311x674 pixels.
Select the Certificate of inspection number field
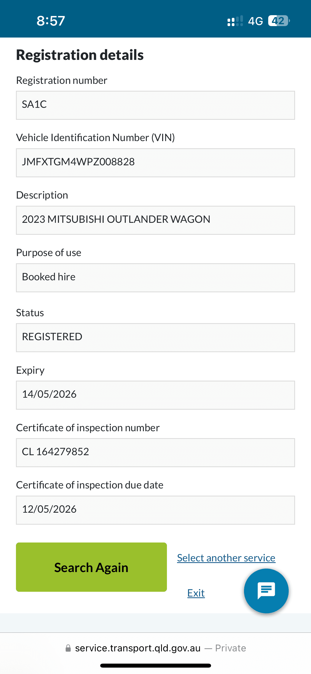(155, 453)
